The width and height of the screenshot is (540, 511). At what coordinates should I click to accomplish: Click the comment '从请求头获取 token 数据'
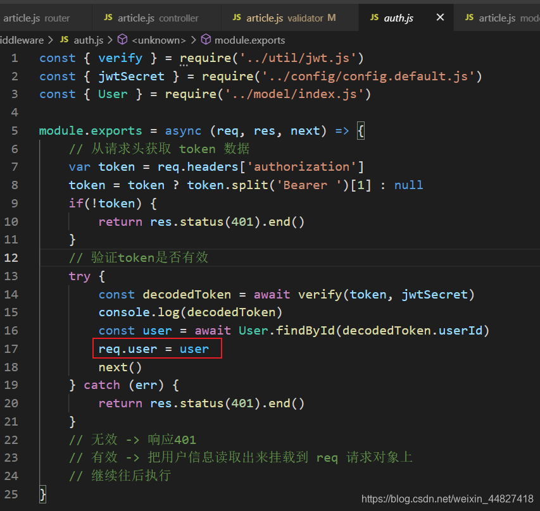pos(170,149)
